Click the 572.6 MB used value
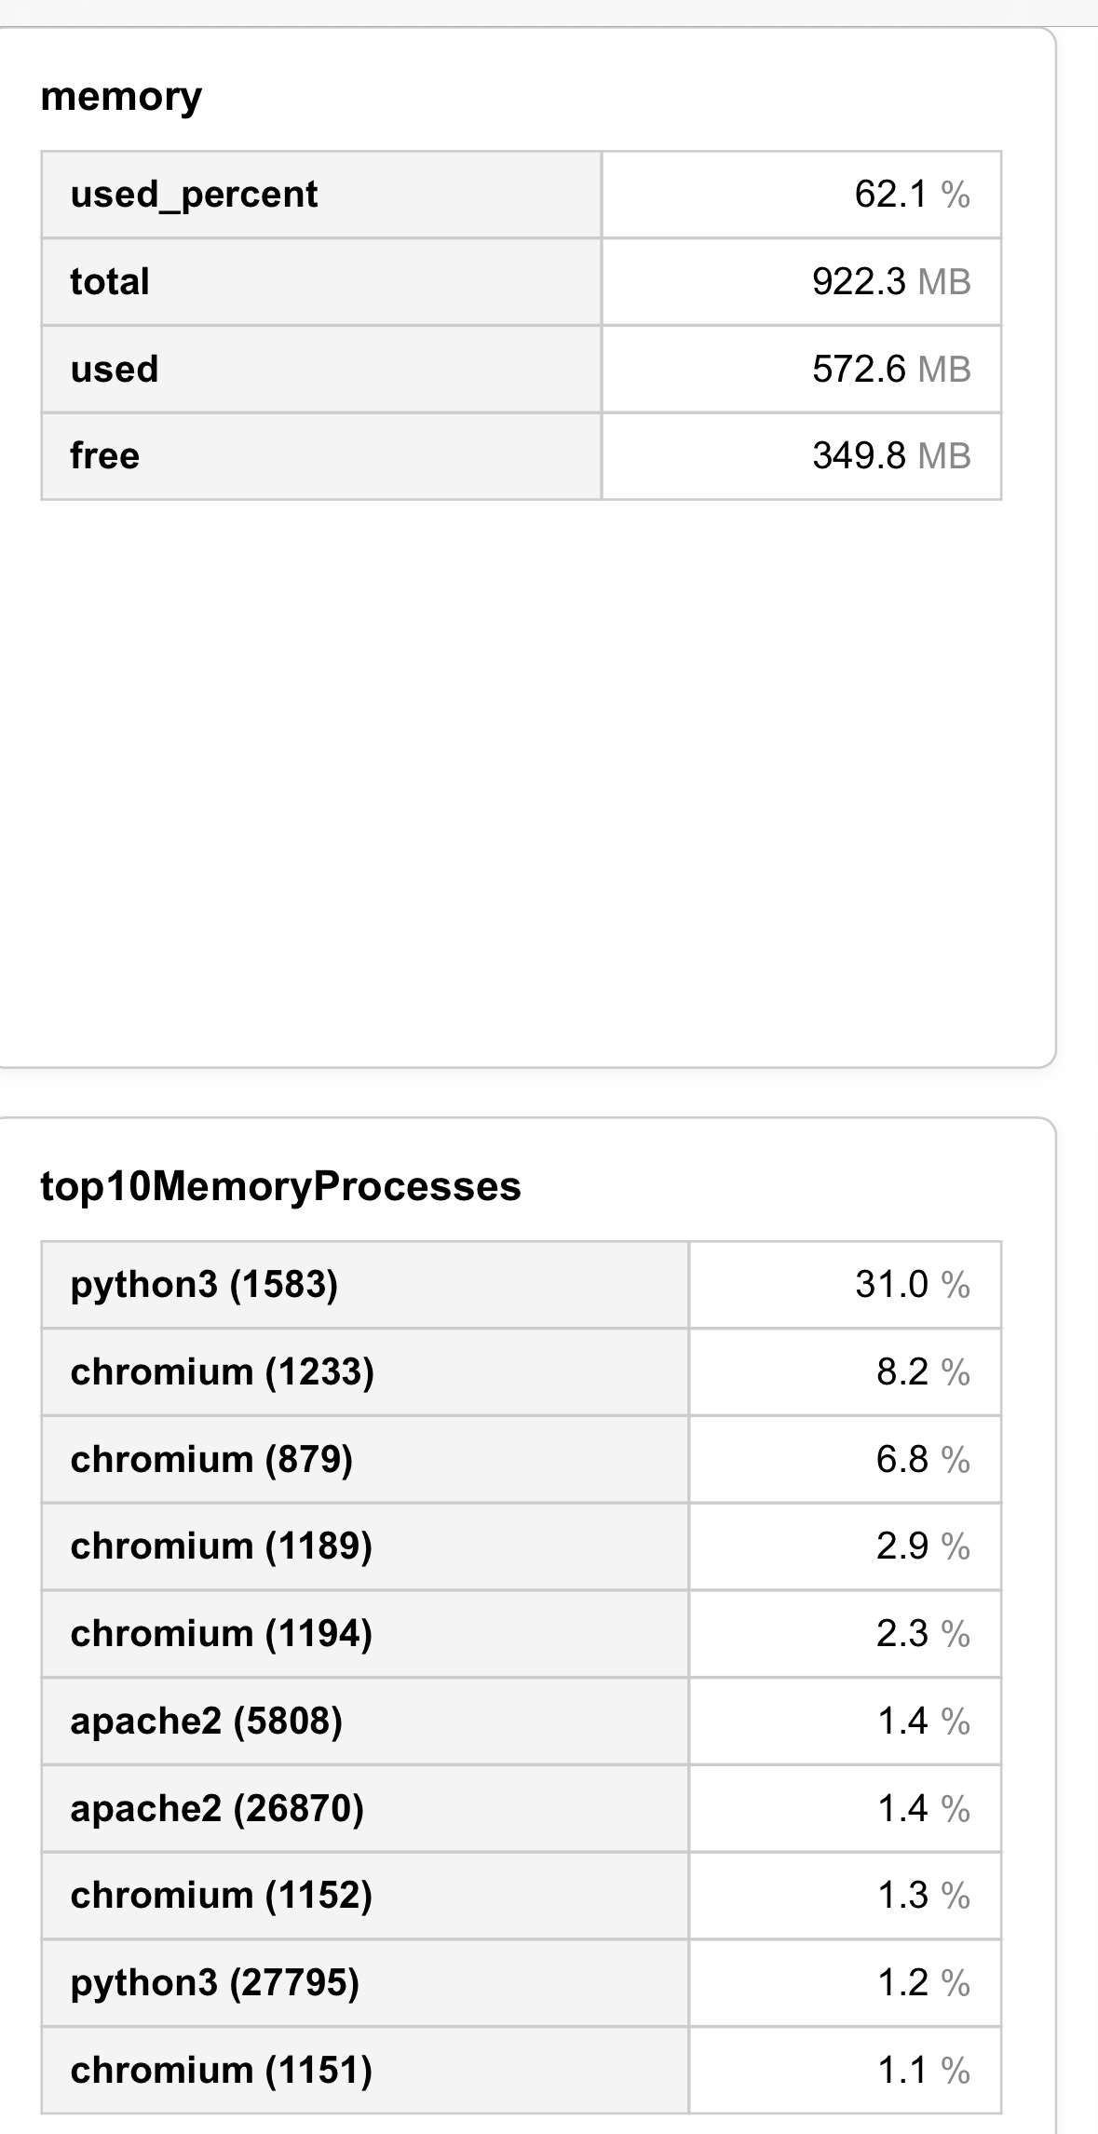1098x2134 pixels. 890,369
